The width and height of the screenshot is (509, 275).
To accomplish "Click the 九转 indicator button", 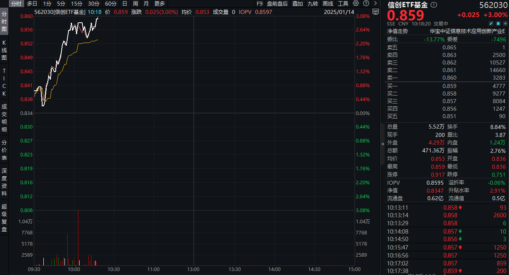I will coord(312,4).
